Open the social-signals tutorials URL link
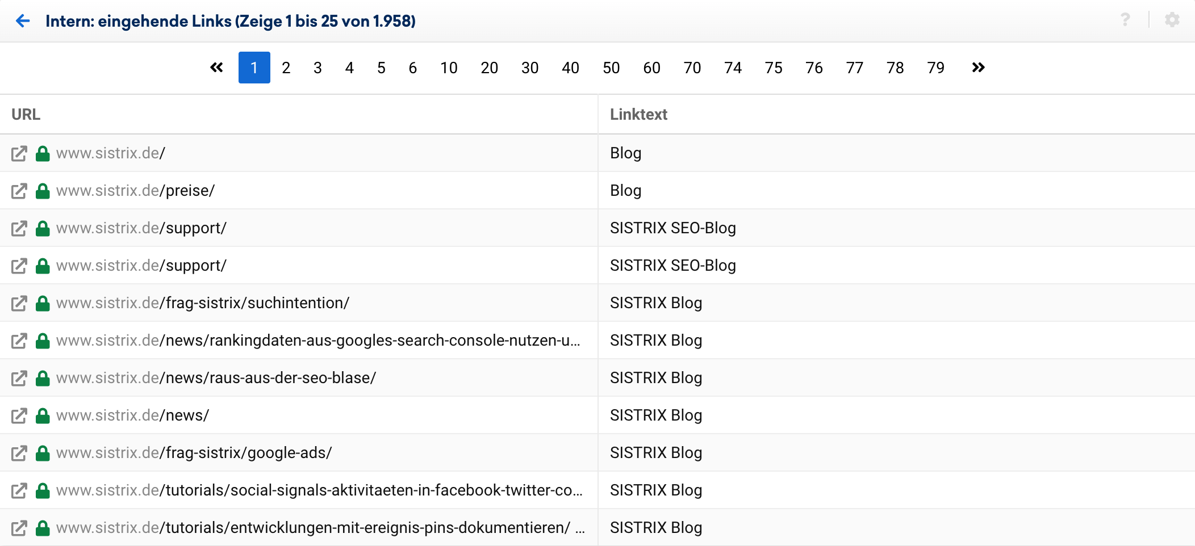The image size is (1195, 546). 319,490
